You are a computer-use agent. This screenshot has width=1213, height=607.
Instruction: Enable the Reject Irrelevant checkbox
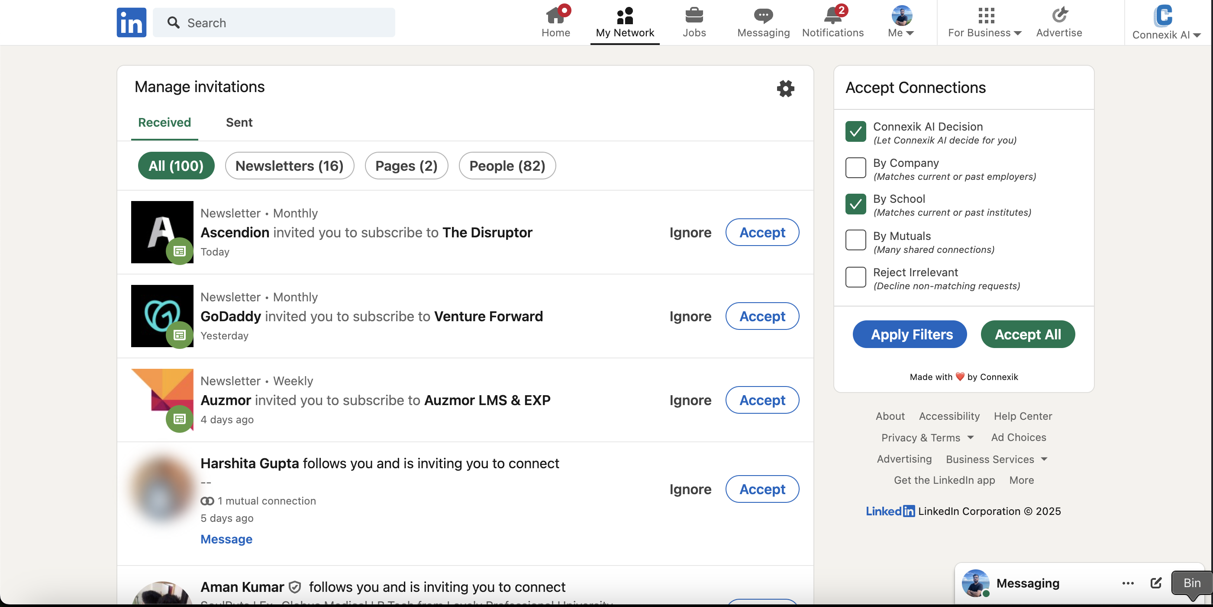[855, 278]
